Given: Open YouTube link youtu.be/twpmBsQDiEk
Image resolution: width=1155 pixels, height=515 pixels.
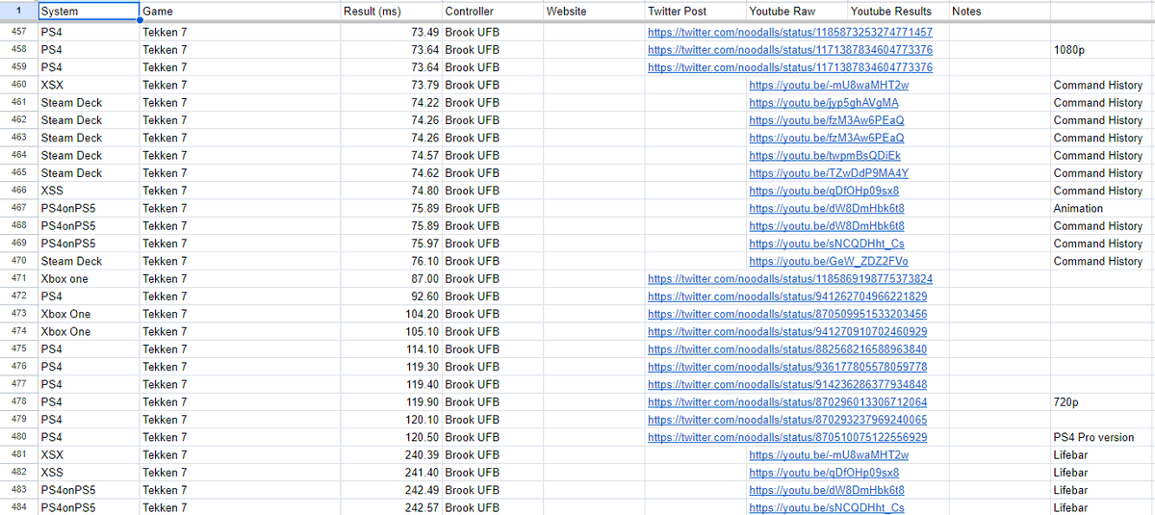Looking at the screenshot, I should (825, 155).
